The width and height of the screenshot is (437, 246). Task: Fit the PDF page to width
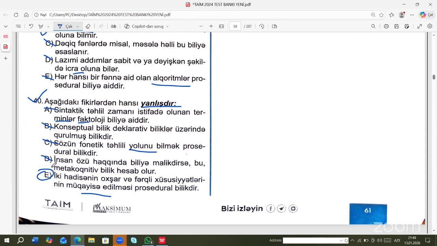tap(221, 26)
